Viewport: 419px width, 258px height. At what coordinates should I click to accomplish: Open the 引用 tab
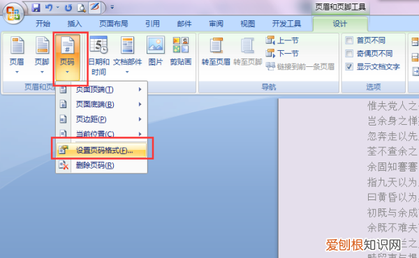click(x=152, y=24)
